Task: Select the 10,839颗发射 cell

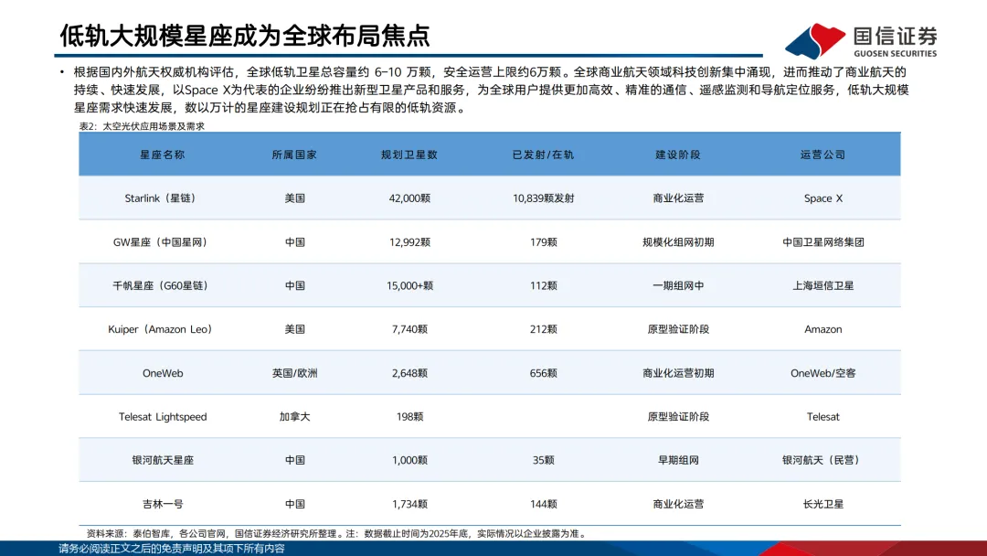Action: coord(543,198)
